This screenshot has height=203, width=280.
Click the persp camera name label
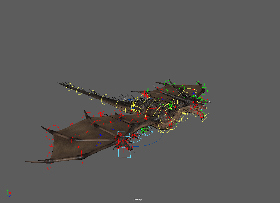tap(138, 199)
